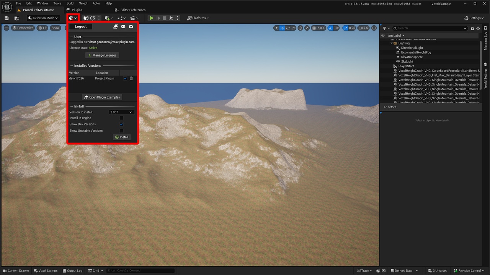
Task: Click the Logout button
Action: 81,26
